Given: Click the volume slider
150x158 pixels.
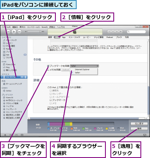Looking at the screenshot, I should [x=34, y=32].
